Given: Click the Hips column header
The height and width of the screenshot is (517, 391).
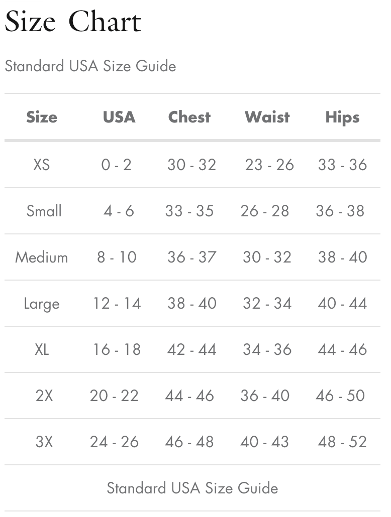Looking at the screenshot, I should click(342, 117).
